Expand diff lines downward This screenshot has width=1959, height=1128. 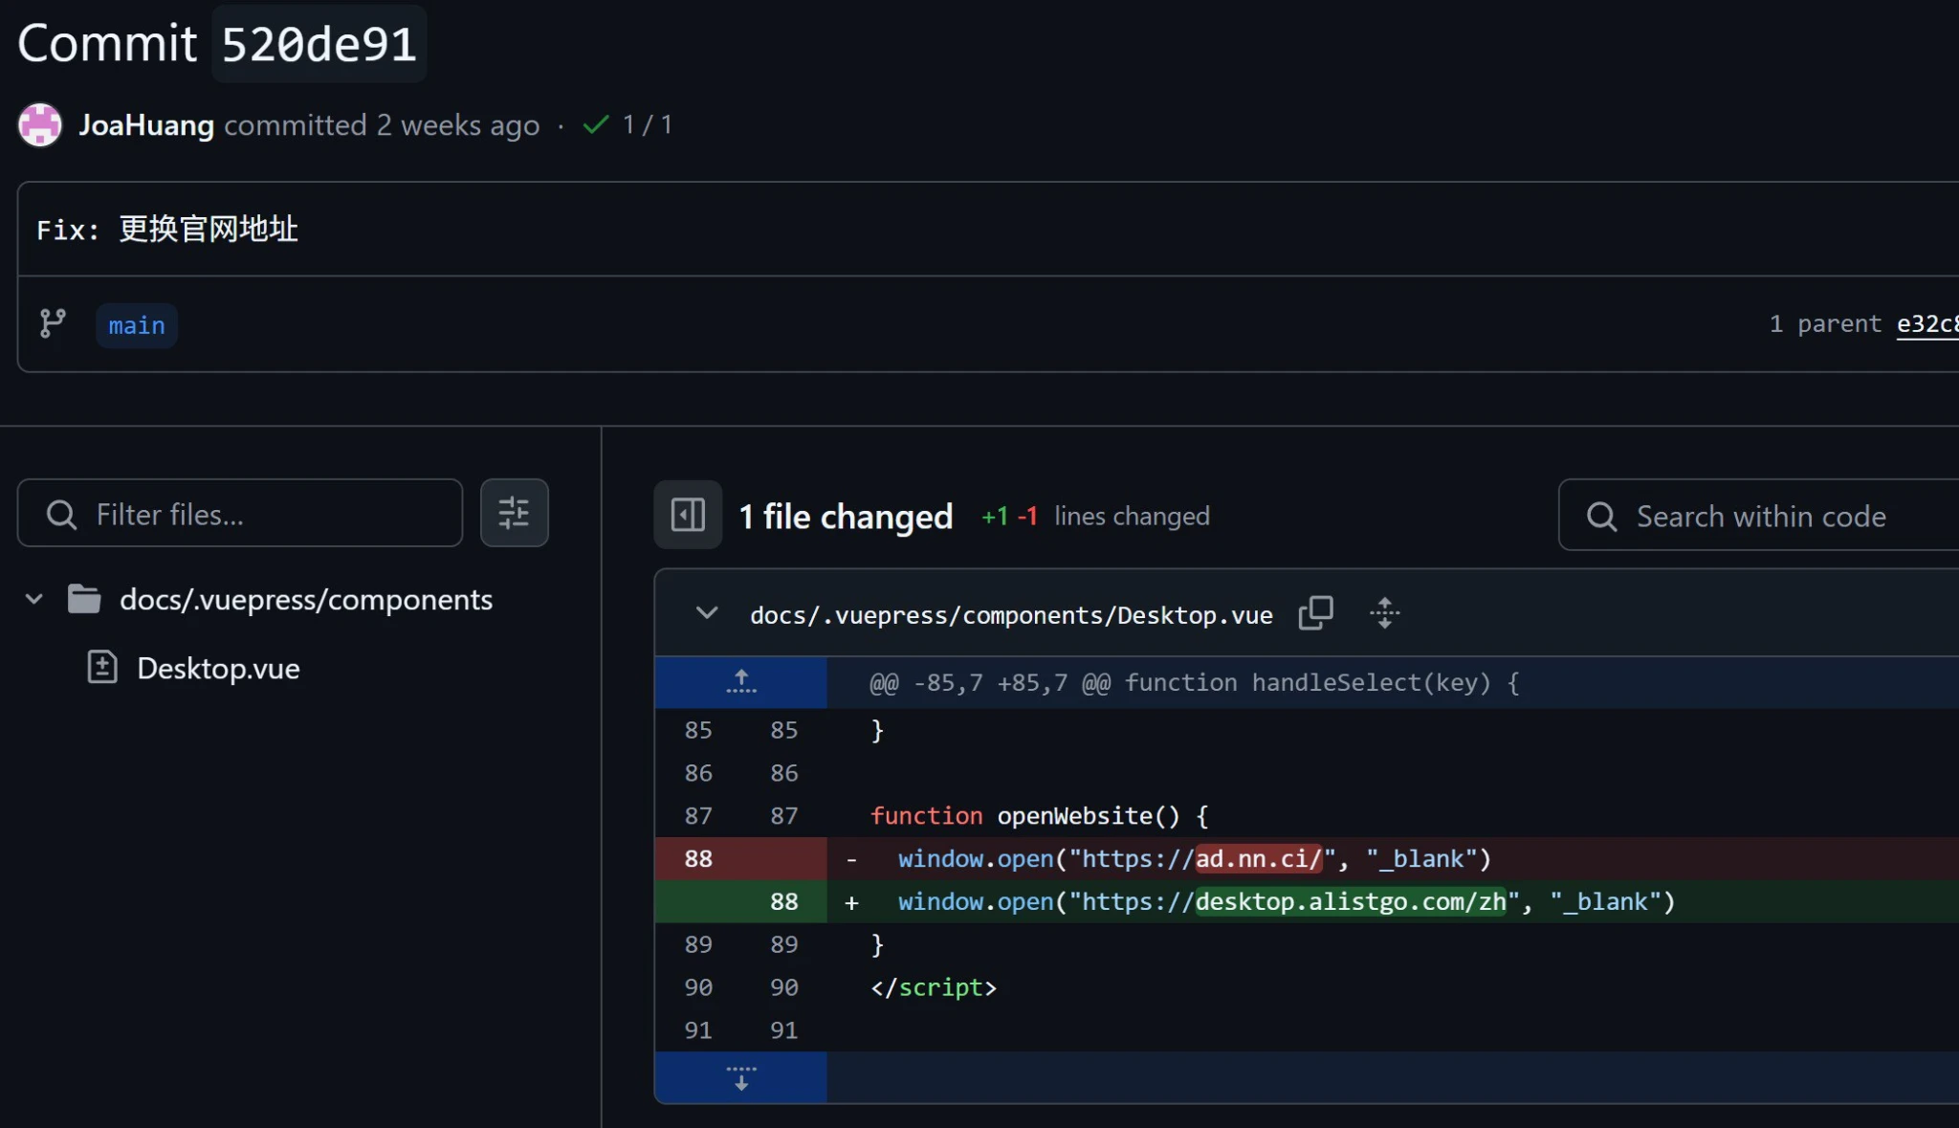(740, 1078)
